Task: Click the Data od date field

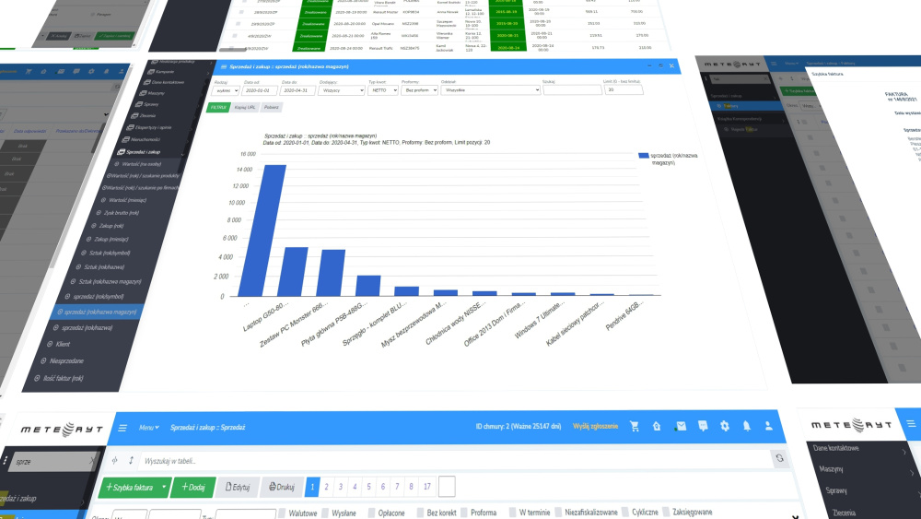Action: [x=259, y=90]
